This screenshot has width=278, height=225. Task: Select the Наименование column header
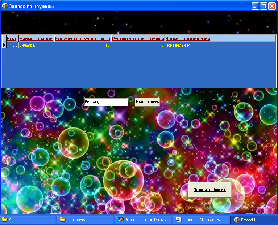pyautogui.click(x=36, y=39)
